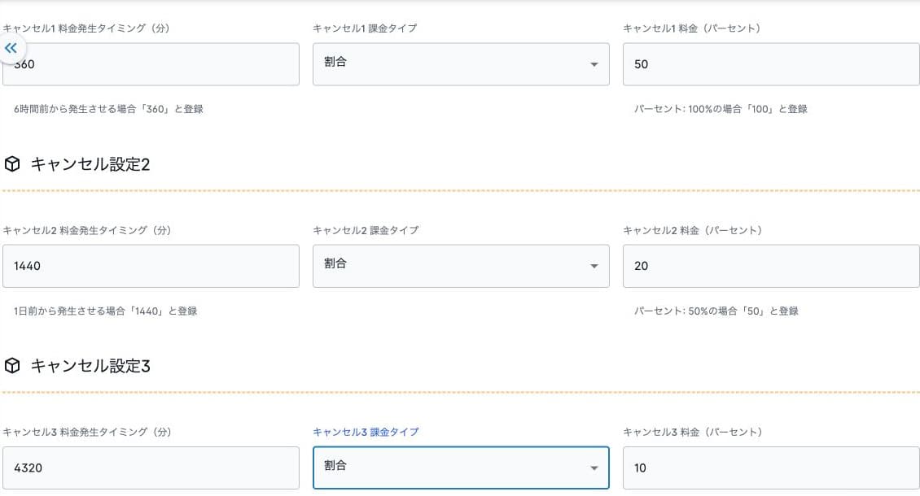Click the キャンセル1 料金 field showing 50
Image resolution: width=920 pixels, height=496 pixels.
pos(771,64)
